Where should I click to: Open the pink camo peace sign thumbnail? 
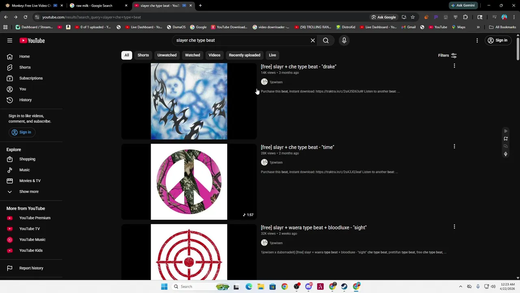coord(189,181)
